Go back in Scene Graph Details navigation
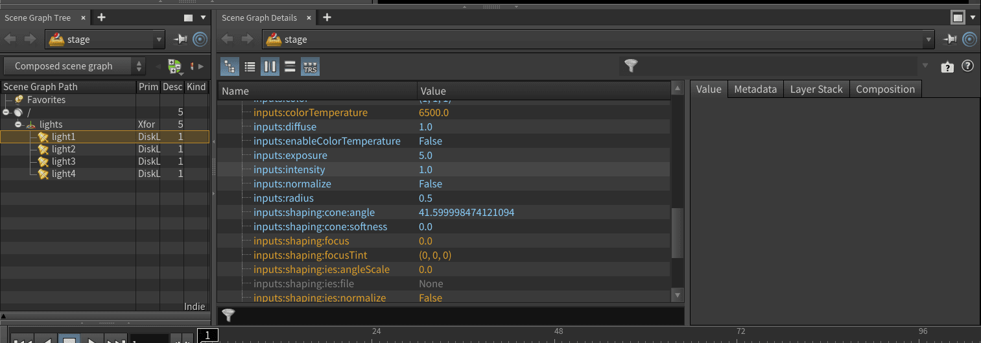The width and height of the screenshot is (981, 343). (x=228, y=40)
